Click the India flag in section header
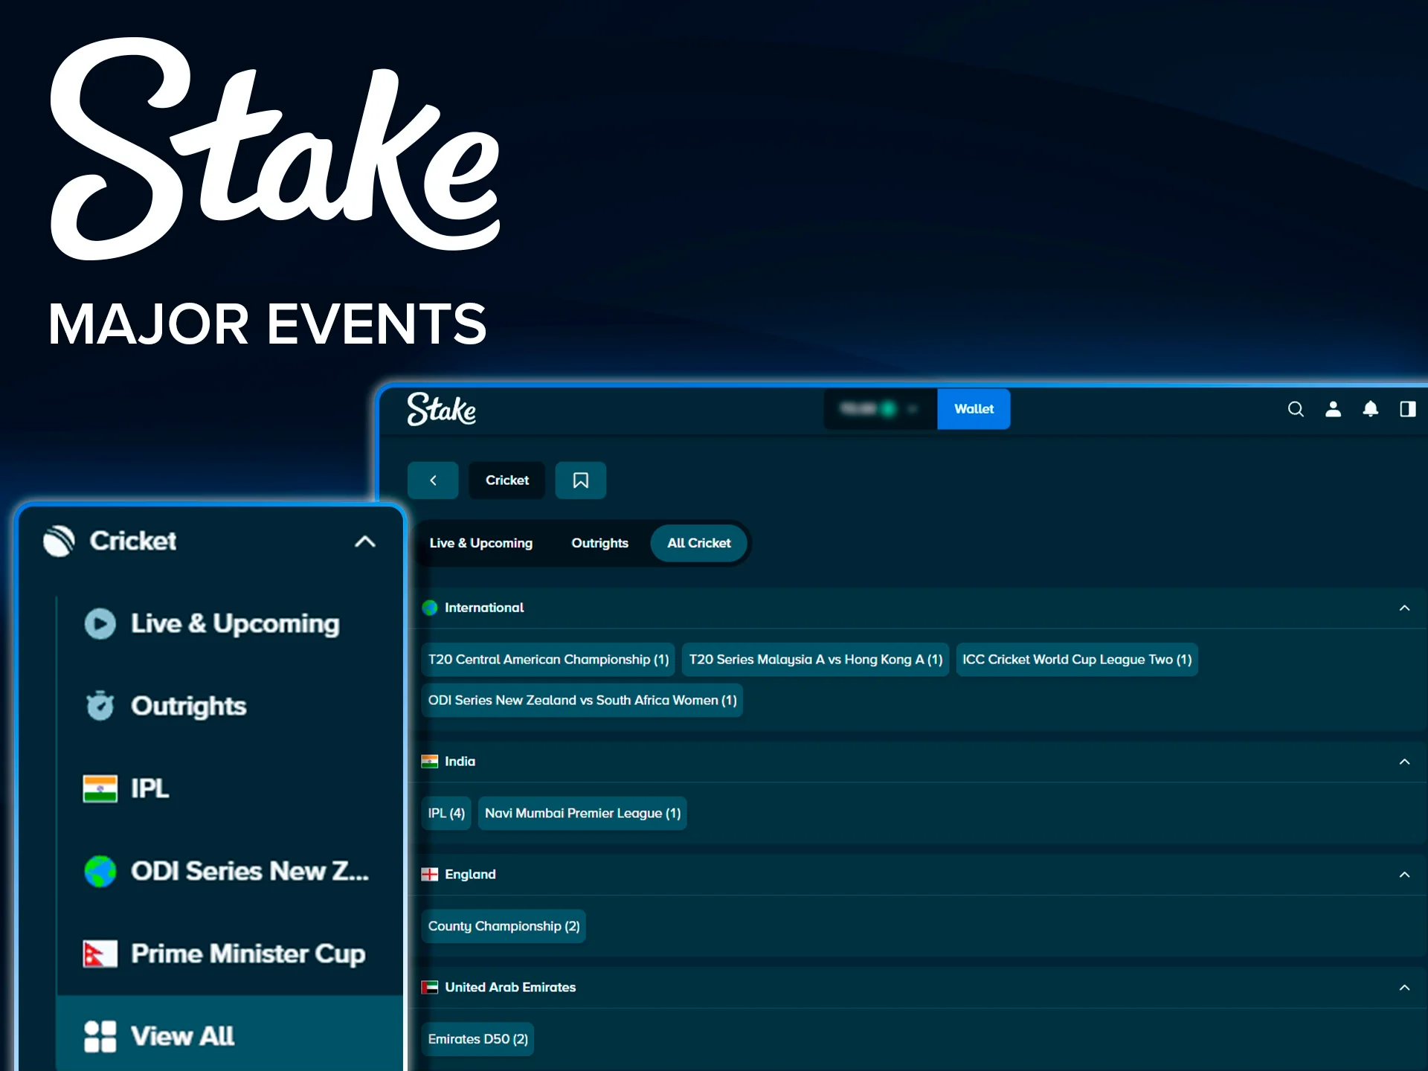Viewport: 1428px width, 1071px height. [430, 762]
